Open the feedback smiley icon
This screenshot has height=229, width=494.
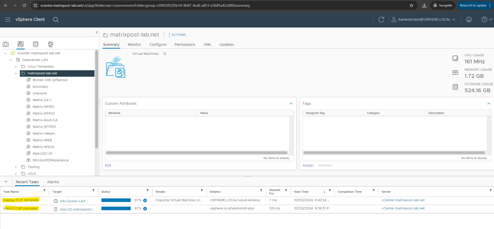tap(469, 19)
